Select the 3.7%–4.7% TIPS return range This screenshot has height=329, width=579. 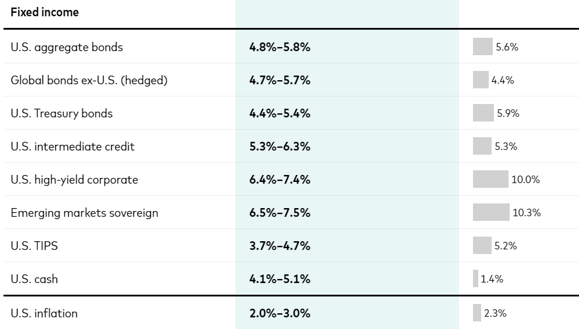click(280, 246)
